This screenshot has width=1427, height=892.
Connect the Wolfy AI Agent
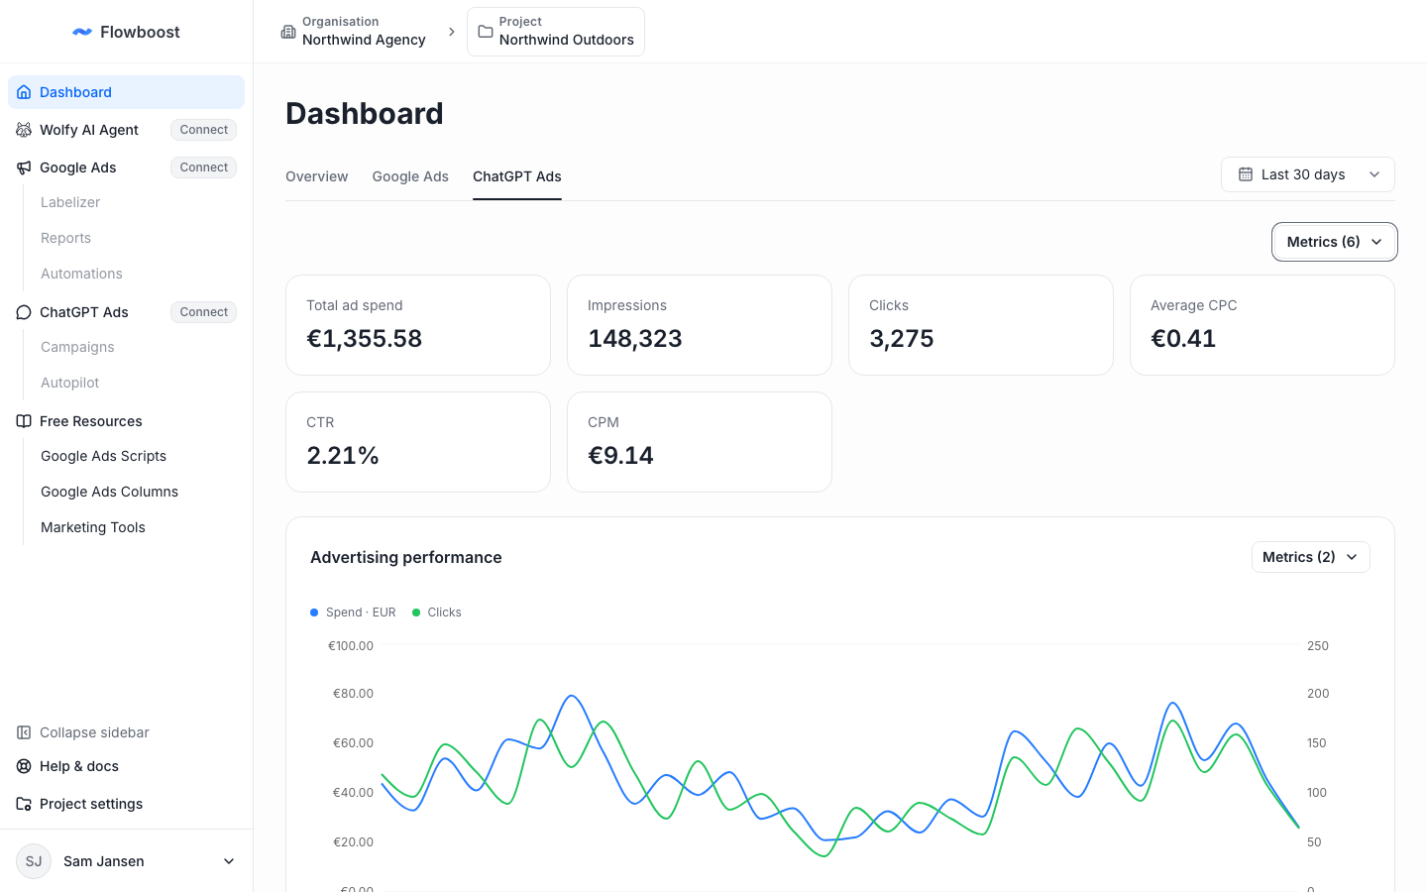[x=204, y=130]
